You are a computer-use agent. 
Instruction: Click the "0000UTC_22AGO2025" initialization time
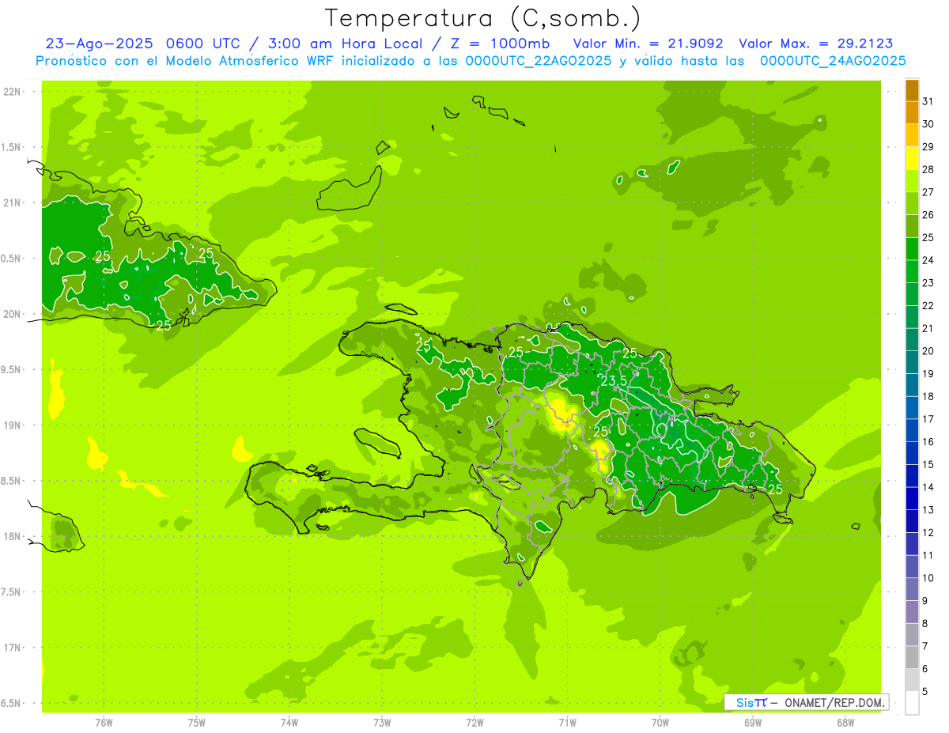coord(539,61)
